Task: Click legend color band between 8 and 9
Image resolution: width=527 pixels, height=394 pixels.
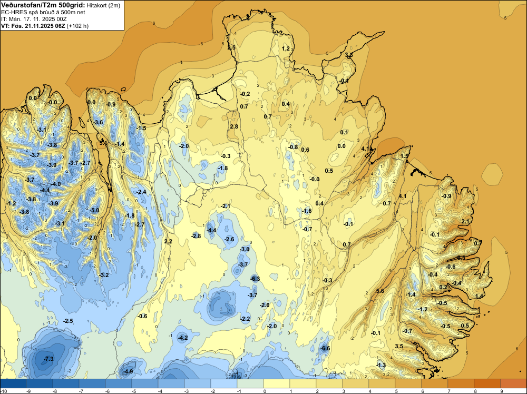Action: click(487, 383)
